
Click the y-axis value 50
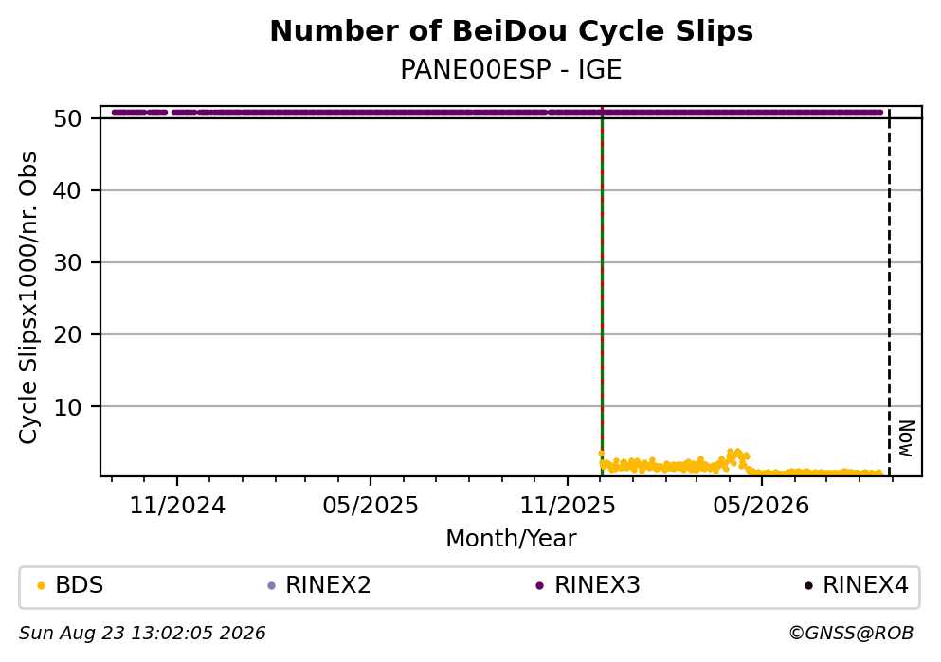coord(67,118)
